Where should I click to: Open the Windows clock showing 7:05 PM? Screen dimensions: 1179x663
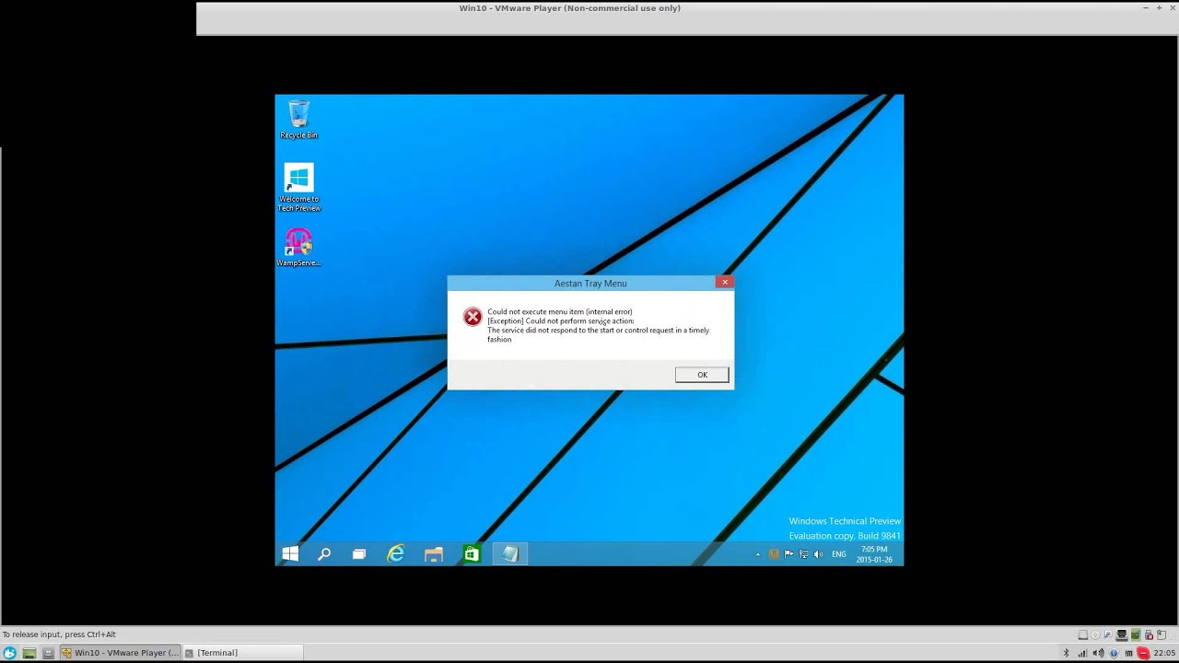[874, 554]
